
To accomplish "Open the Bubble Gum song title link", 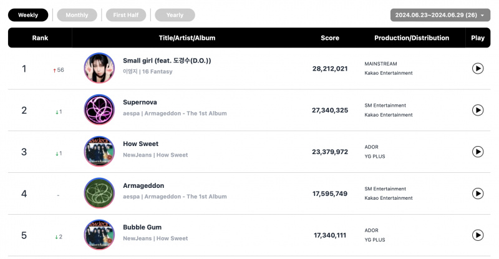I will [x=142, y=227].
